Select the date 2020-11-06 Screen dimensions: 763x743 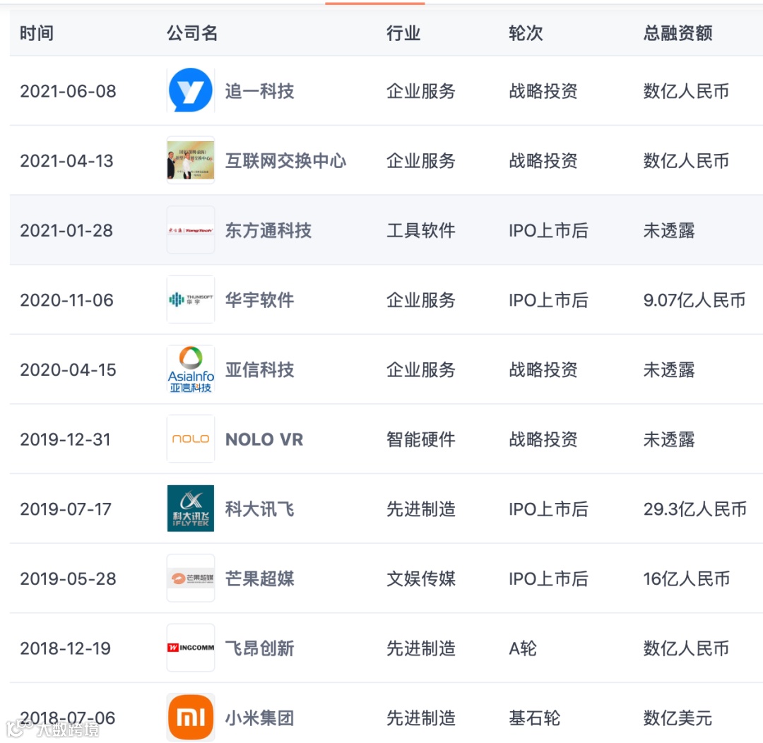coord(66,299)
